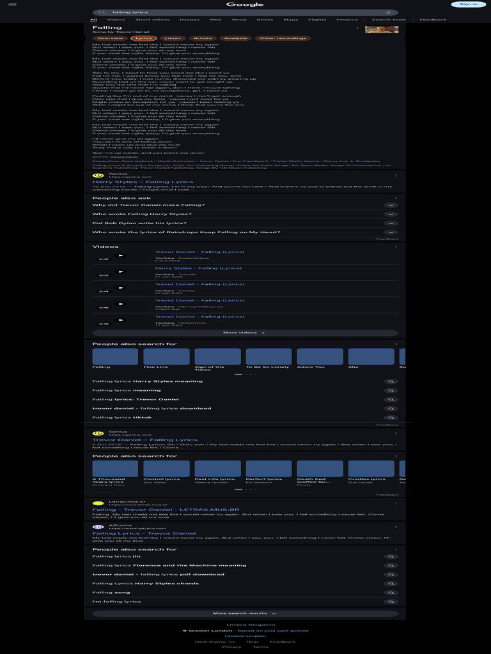The width and height of the screenshot is (491, 654).
Task: Search icon beside Falling lyrics tiktok
Action: pyautogui.click(x=391, y=418)
